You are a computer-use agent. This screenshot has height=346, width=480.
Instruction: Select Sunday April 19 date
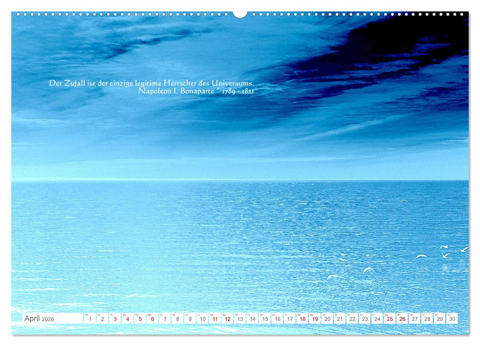[x=315, y=319]
